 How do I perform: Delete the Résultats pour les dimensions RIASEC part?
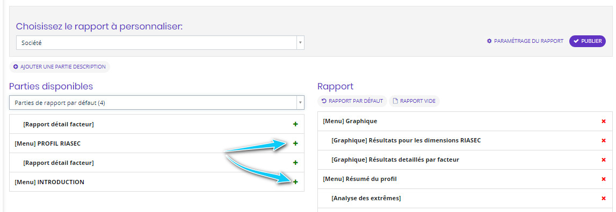[604, 141]
